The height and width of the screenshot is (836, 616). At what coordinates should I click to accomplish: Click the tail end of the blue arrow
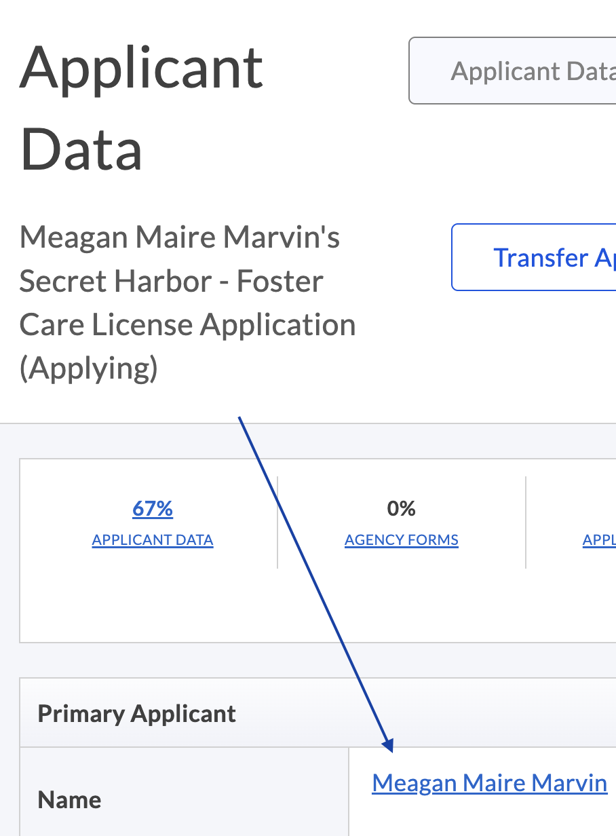(240, 419)
